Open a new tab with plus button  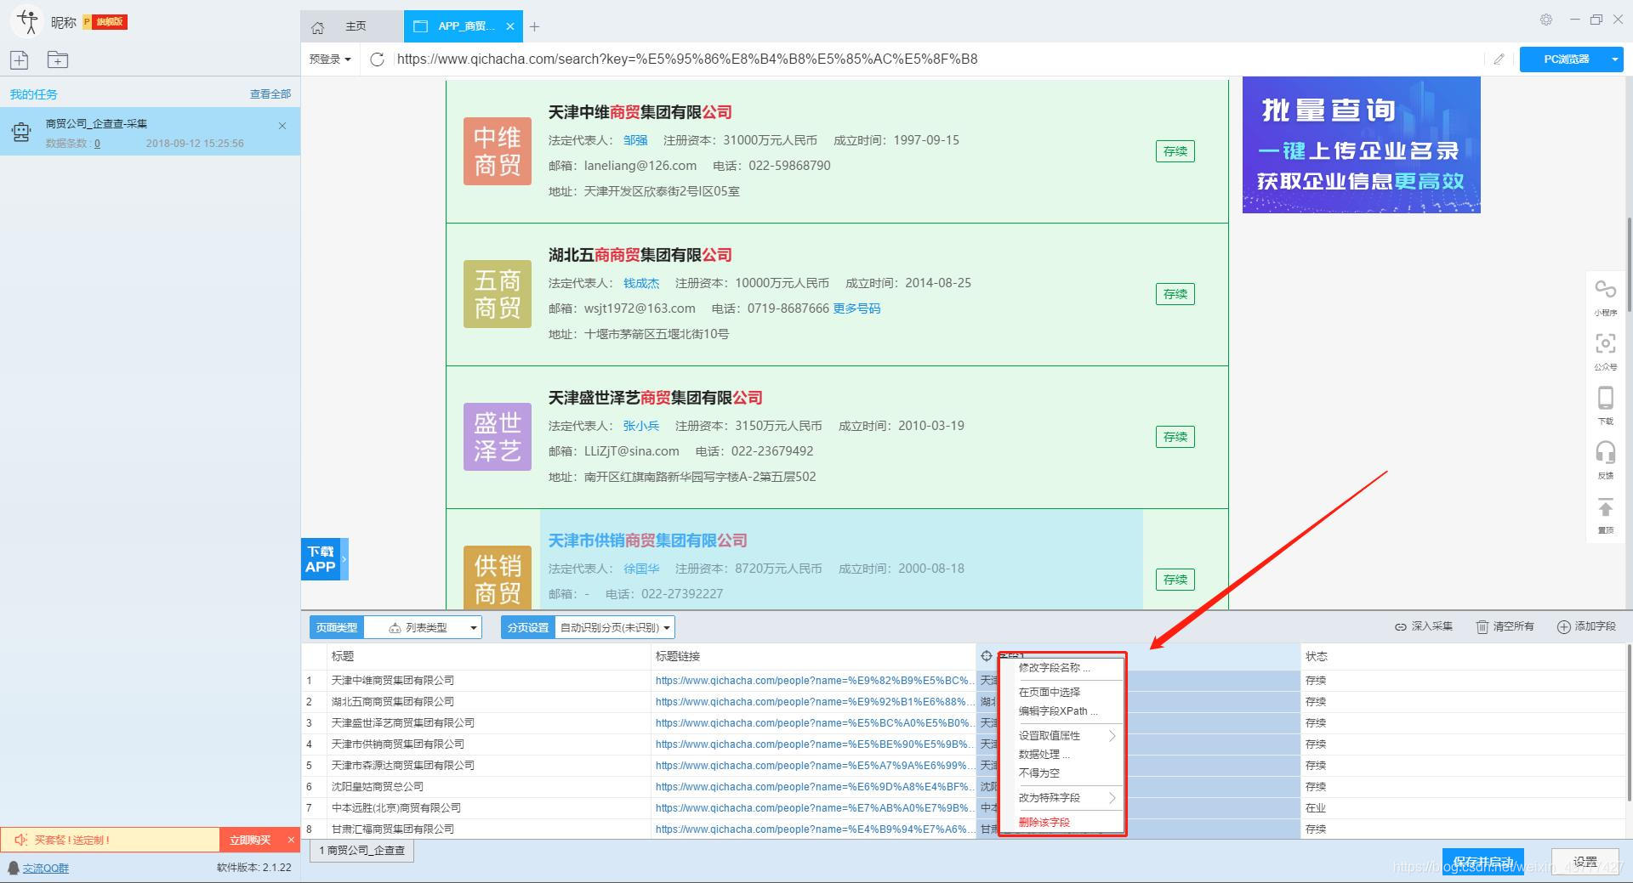tap(534, 27)
